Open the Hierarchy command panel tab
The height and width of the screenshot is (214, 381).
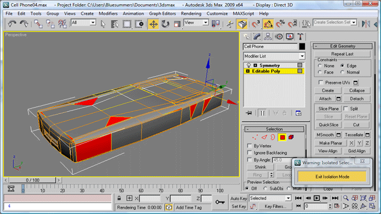click(x=268, y=37)
